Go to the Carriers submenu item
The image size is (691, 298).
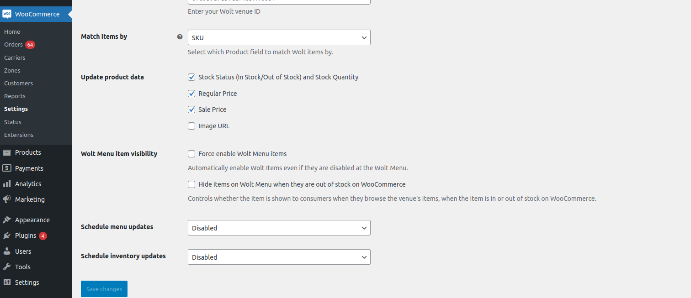pyautogui.click(x=15, y=58)
